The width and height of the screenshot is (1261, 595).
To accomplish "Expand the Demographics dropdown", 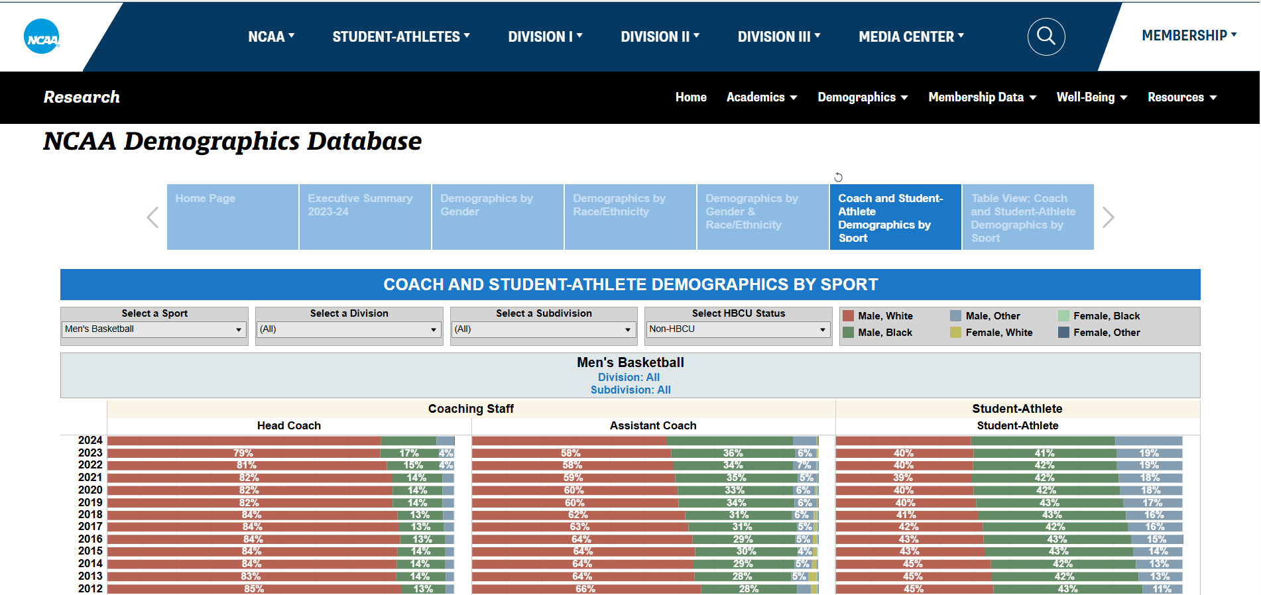I will coord(863,97).
